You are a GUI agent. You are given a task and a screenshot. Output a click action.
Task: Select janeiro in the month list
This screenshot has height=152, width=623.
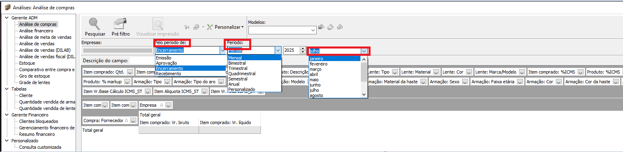(x=335, y=59)
